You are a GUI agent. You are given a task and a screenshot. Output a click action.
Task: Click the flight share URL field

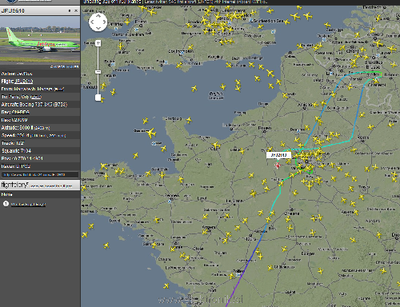pyautogui.click(x=40, y=175)
